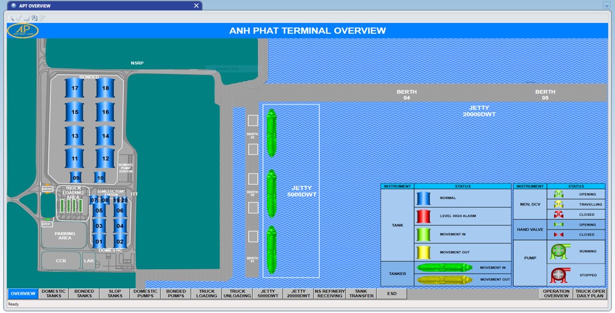Screen dimensions: 615x313
Task: Open the Slop Tanks page
Action: click(x=115, y=294)
